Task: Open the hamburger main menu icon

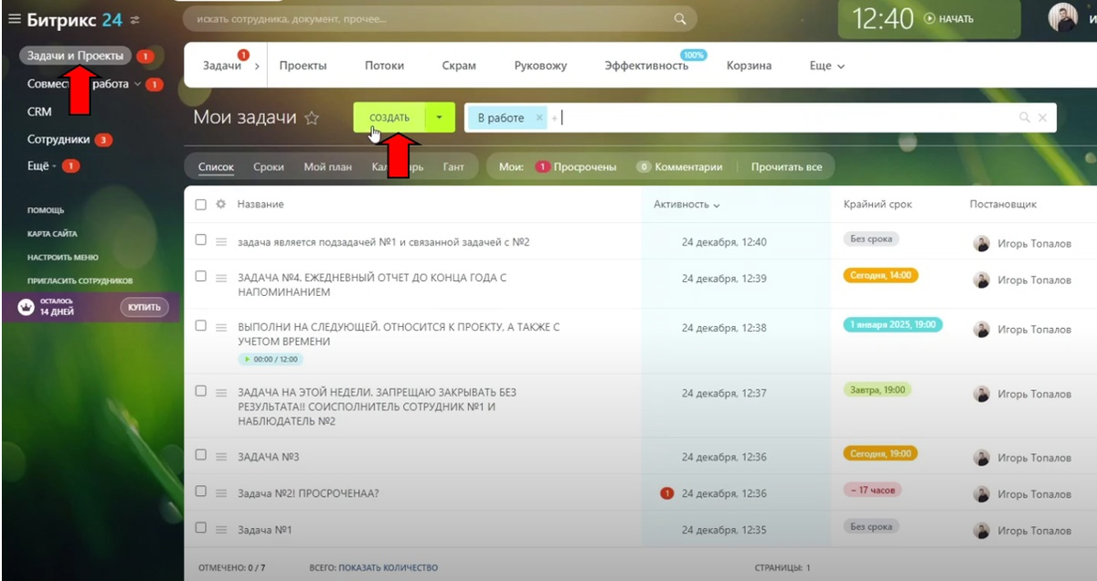Action: [14, 18]
